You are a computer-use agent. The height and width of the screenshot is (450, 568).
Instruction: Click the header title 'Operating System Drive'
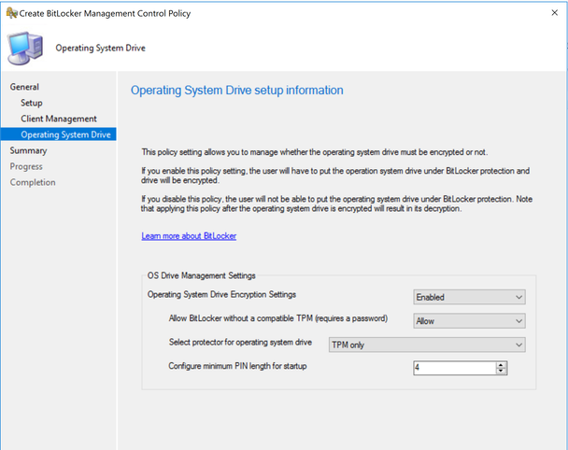click(x=100, y=48)
